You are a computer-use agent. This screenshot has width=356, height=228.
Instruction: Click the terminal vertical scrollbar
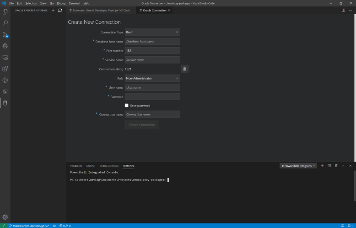(355, 186)
